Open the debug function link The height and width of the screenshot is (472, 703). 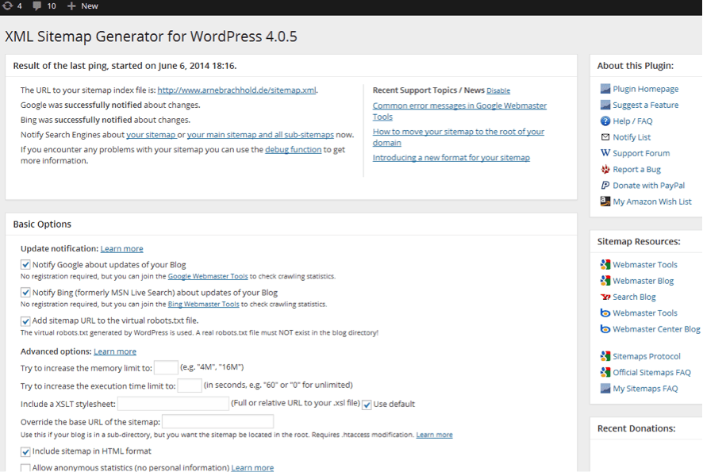pyautogui.click(x=293, y=149)
